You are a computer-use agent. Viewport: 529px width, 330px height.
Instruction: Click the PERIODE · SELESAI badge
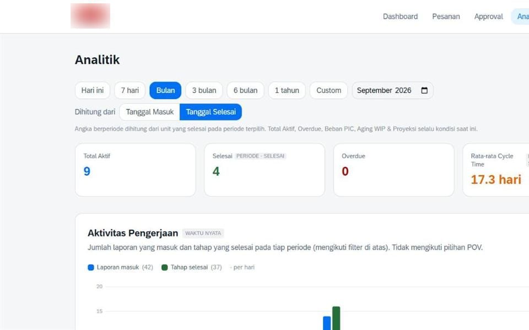click(261, 156)
